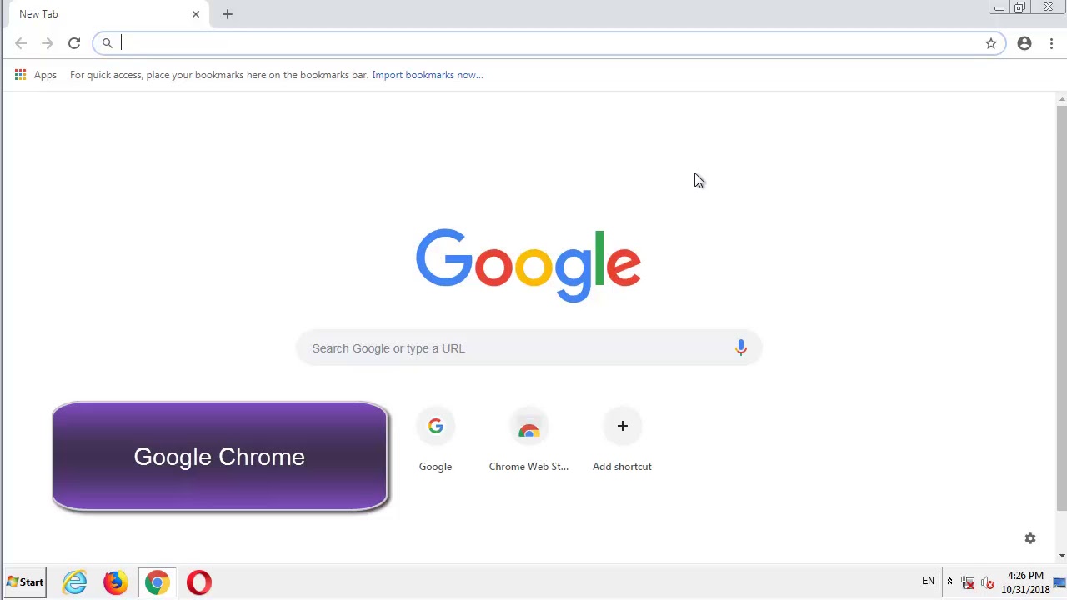Launch Firefox from the taskbar
This screenshot has height=600, width=1067.
point(116,582)
